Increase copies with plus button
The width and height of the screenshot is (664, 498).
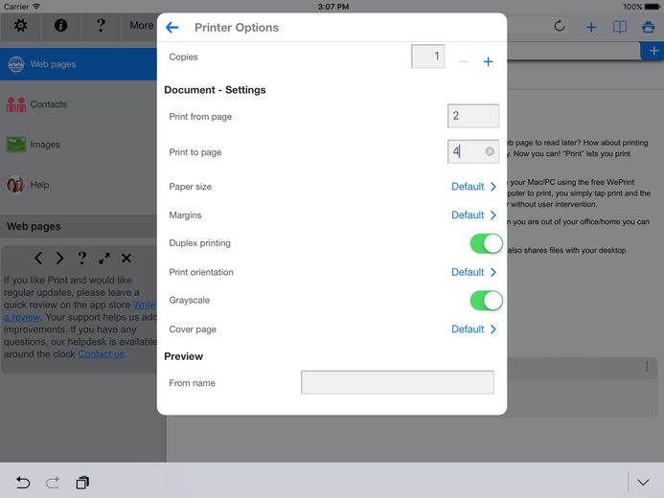(488, 62)
